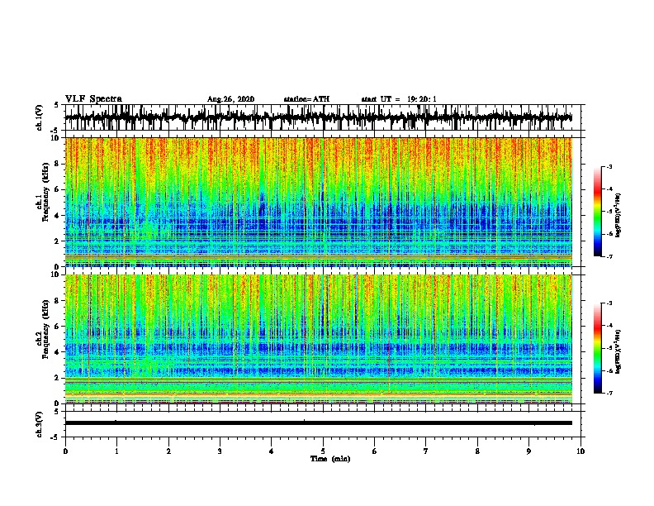Click time axis tick label "7"
654x506 pixels.
tap(426, 451)
